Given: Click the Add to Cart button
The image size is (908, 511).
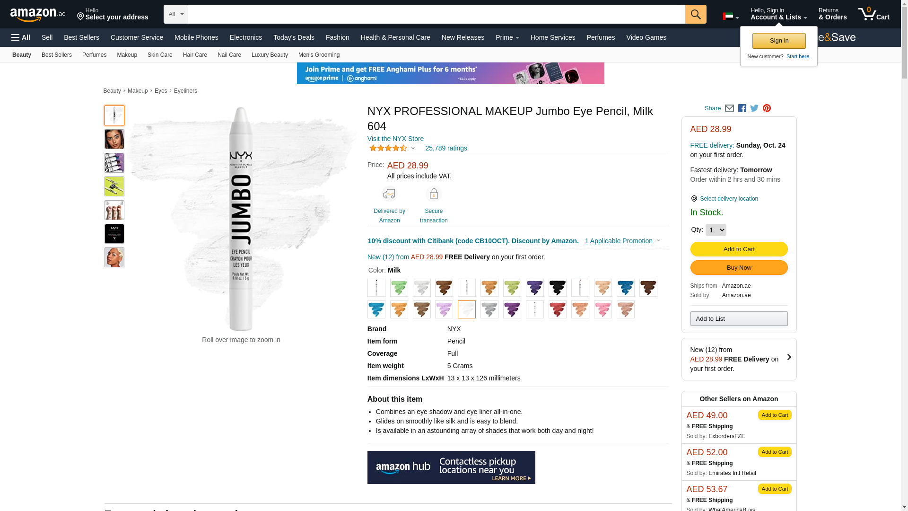Looking at the screenshot, I should click(x=739, y=249).
